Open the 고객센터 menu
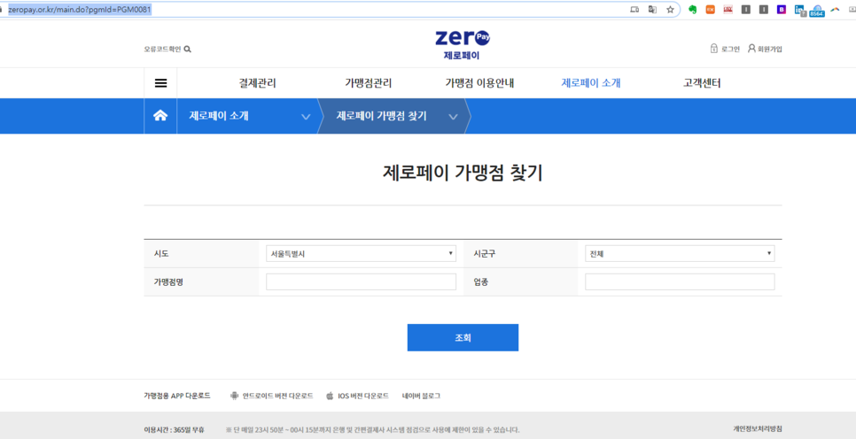Viewport: 856px width, 439px height. pos(702,83)
